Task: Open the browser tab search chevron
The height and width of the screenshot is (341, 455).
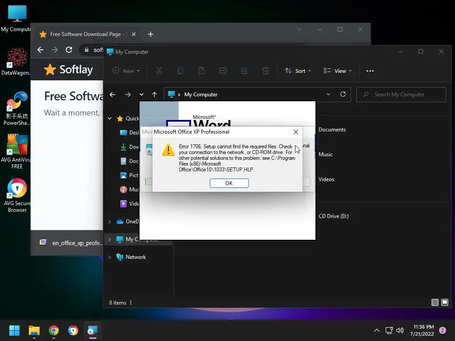Action: 299,29
